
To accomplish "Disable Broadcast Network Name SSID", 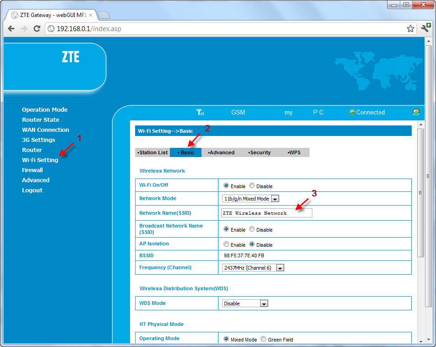I will click(x=251, y=229).
